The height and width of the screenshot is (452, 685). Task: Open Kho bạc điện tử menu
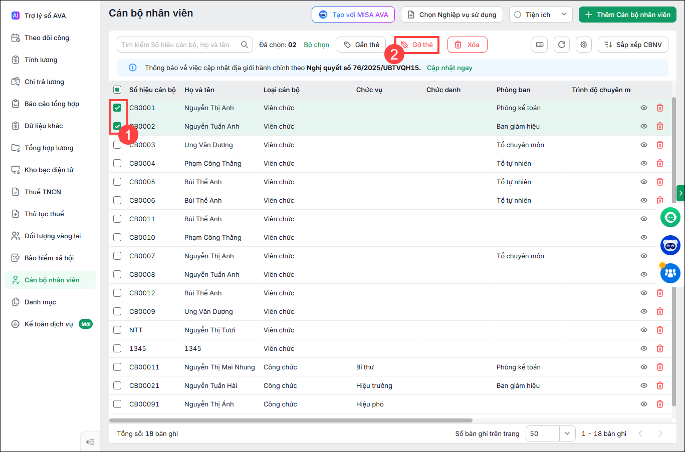point(50,170)
